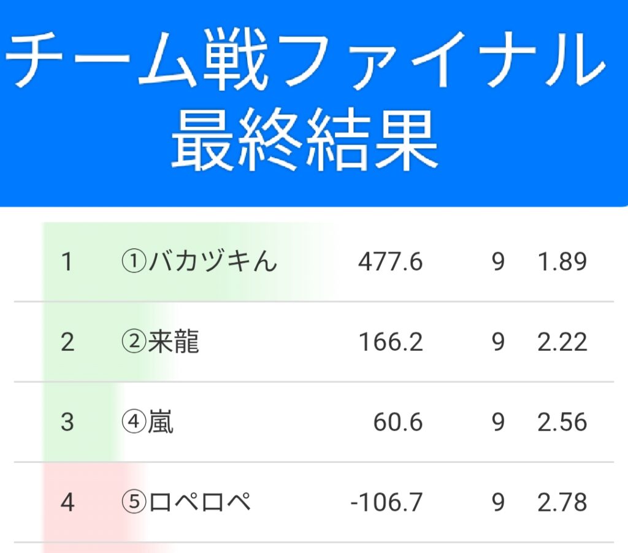
Task: Select team name ④嵐
Action: click(147, 422)
